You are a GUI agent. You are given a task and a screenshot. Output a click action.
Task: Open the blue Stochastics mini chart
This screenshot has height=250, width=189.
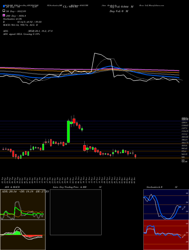(x=166, y=205)
